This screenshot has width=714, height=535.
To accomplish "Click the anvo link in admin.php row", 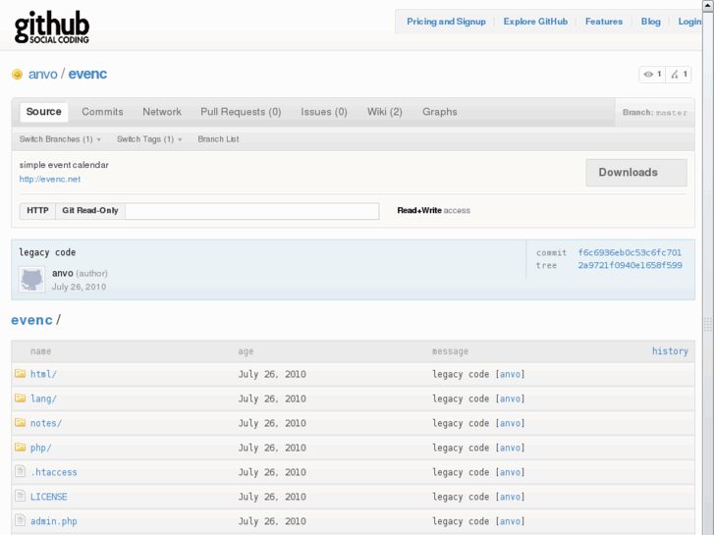I will [x=510, y=521].
